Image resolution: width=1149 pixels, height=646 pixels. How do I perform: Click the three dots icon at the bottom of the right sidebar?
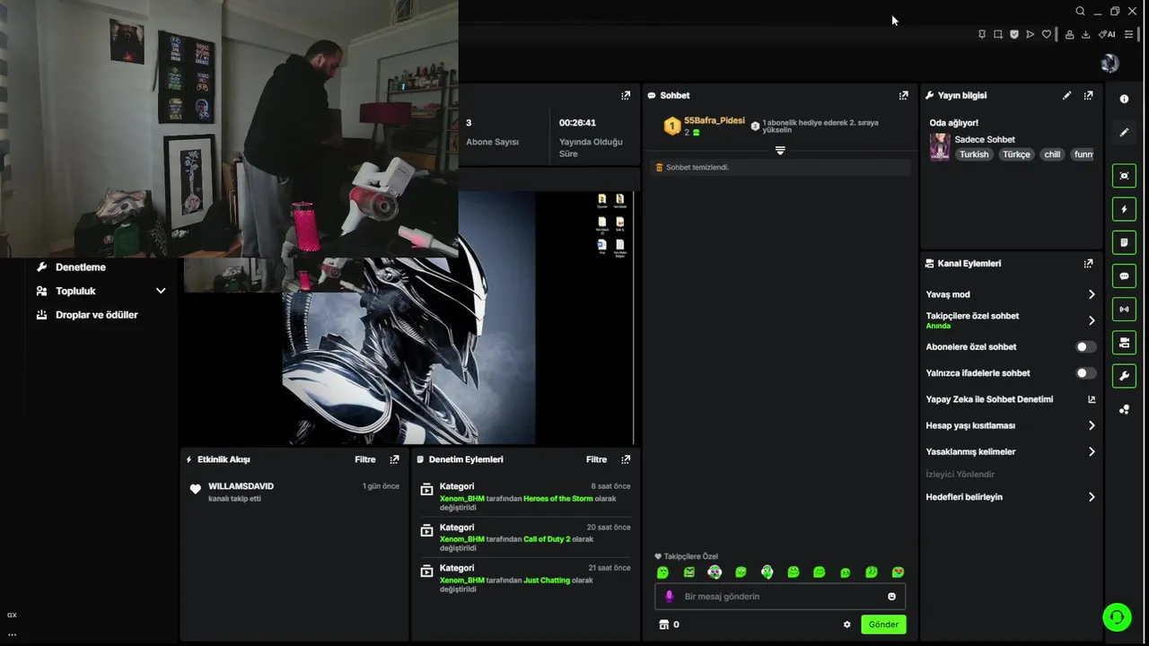click(1124, 409)
